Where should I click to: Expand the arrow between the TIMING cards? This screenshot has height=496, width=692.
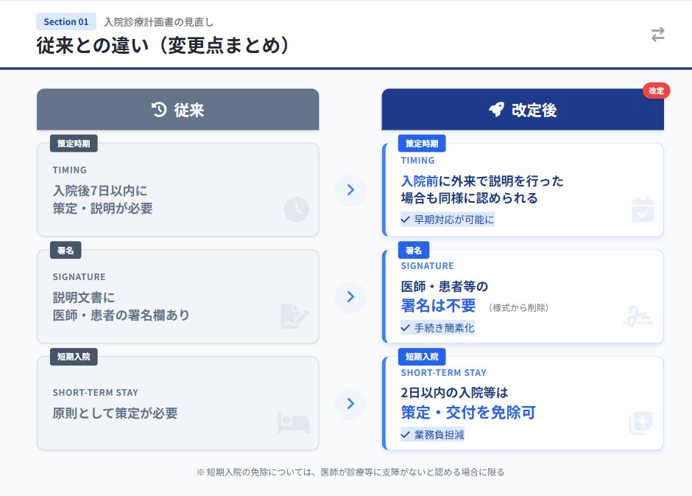click(350, 190)
